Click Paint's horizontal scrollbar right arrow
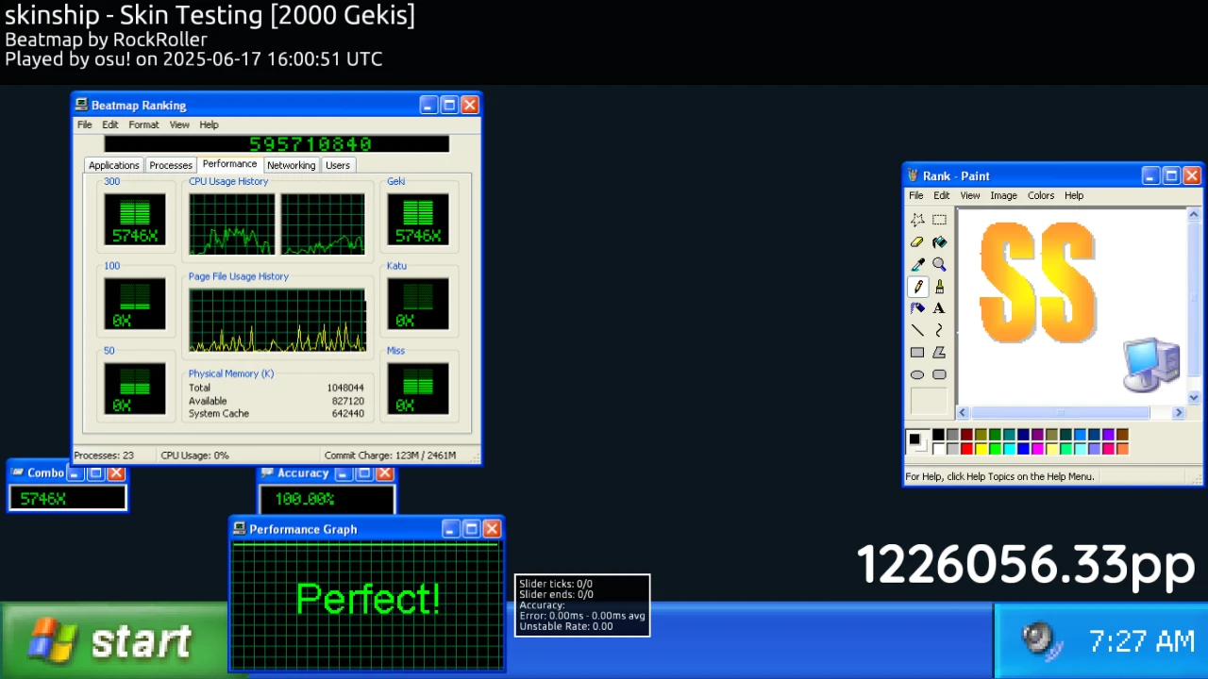1208x679 pixels. [1178, 412]
